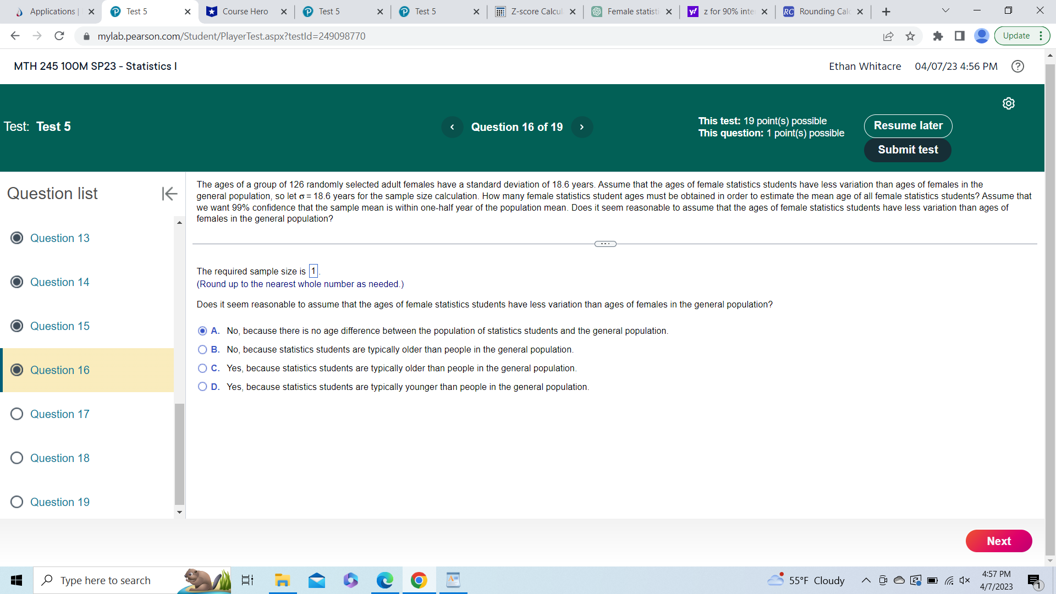Click the Submit test button
Viewport: 1056px width, 594px height.
point(908,150)
